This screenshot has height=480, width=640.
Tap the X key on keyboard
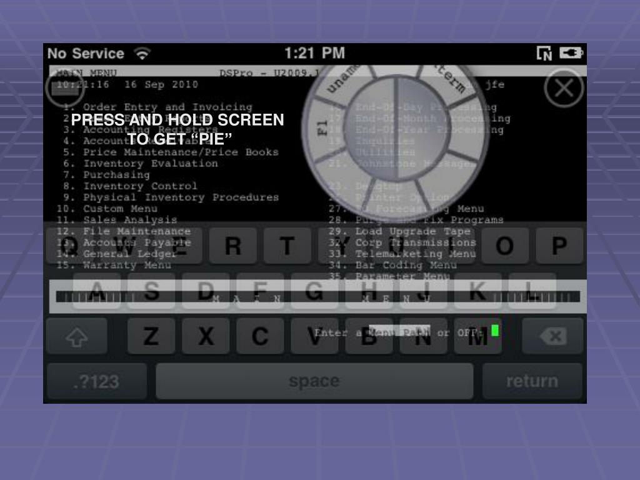[x=206, y=336]
